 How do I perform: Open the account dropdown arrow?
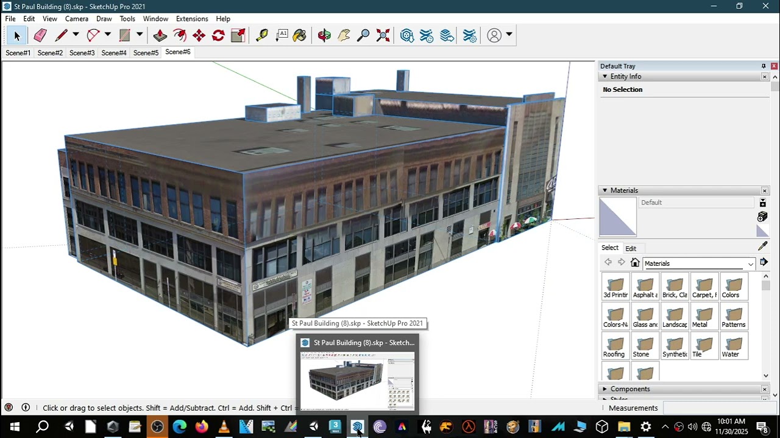pos(509,35)
